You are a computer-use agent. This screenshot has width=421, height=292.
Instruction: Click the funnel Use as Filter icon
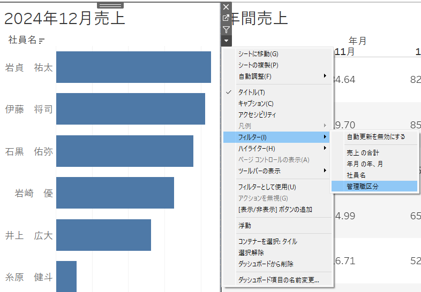(226, 29)
